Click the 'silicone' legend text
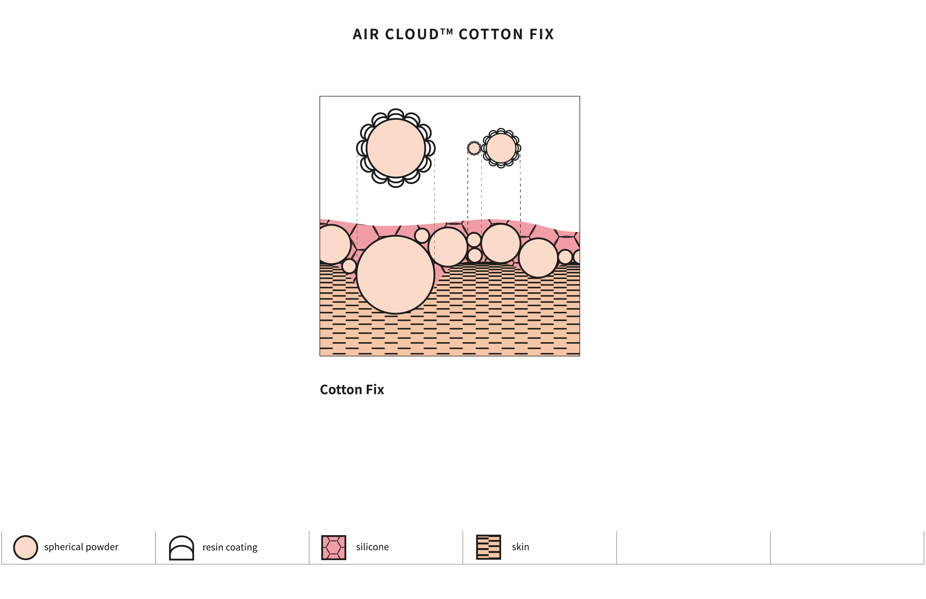Viewport: 926px width, 599px height. click(372, 547)
